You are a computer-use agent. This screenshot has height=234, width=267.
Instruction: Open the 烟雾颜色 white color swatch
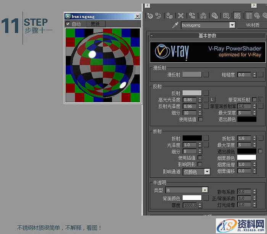(246, 158)
